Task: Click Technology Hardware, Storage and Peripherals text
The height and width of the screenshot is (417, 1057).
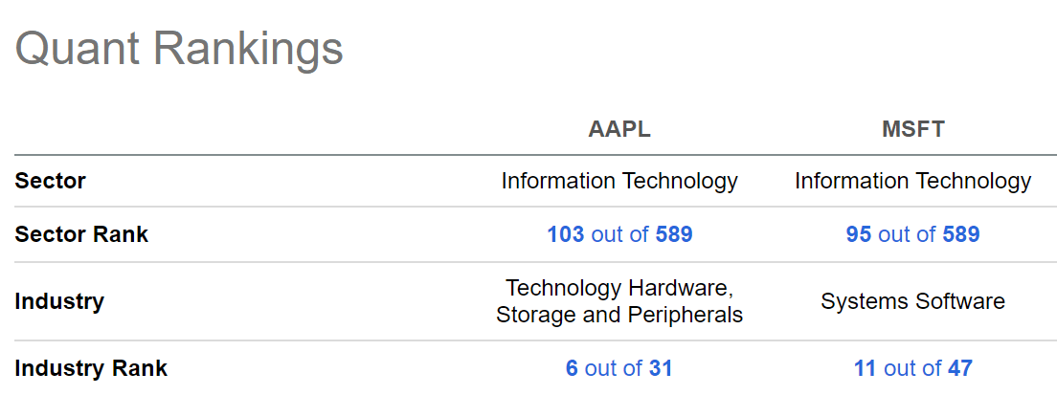Action: [619, 301]
